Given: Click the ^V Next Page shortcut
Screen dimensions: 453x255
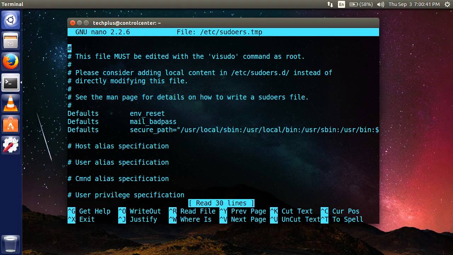Looking at the screenshot, I should 243,220.
